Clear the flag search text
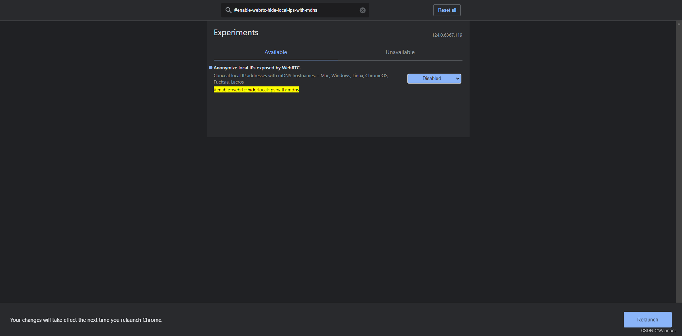The image size is (682, 336). coord(362,10)
